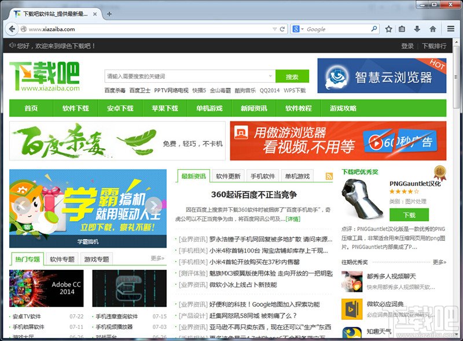Open the 下载排行 link
The width and height of the screenshot is (463, 341).
433,46
